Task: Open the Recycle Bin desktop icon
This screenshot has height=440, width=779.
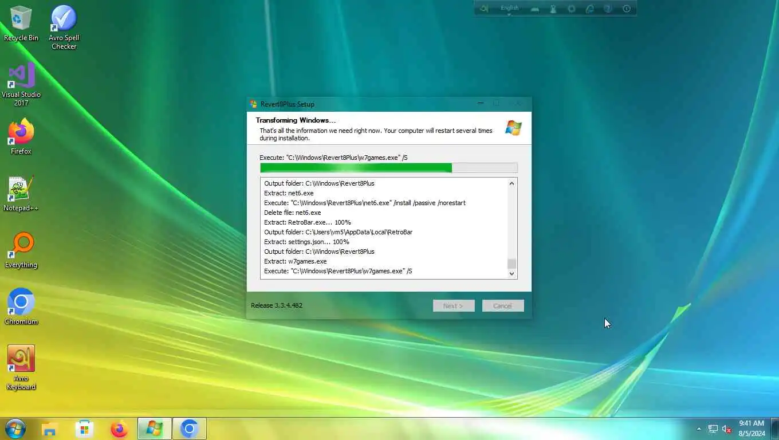Action: tap(21, 23)
